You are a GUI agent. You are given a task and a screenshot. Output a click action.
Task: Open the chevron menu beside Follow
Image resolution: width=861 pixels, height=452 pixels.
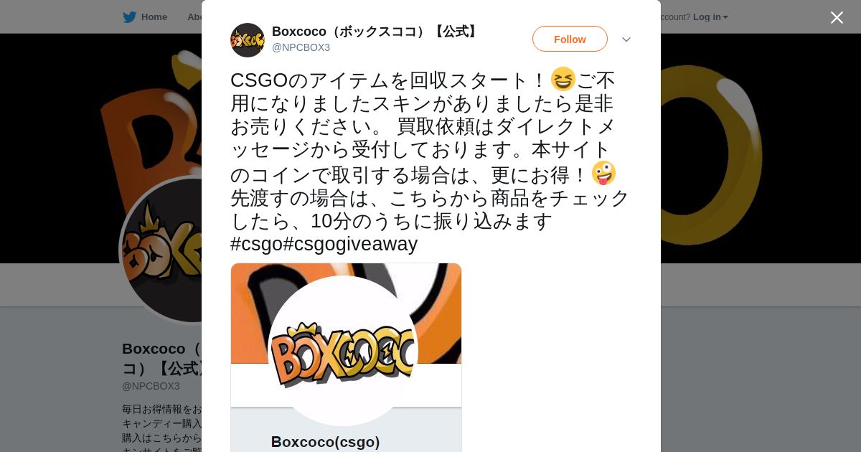click(x=626, y=39)
